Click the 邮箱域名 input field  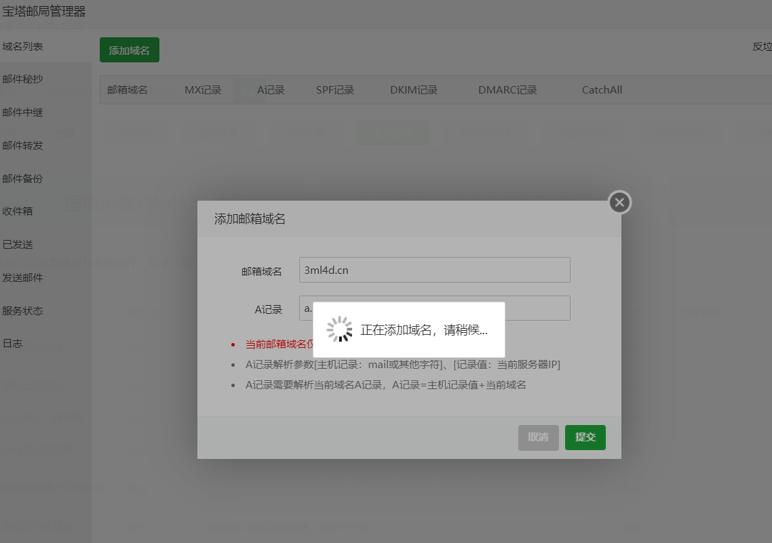pyautogui.click(x=434, y=270)
